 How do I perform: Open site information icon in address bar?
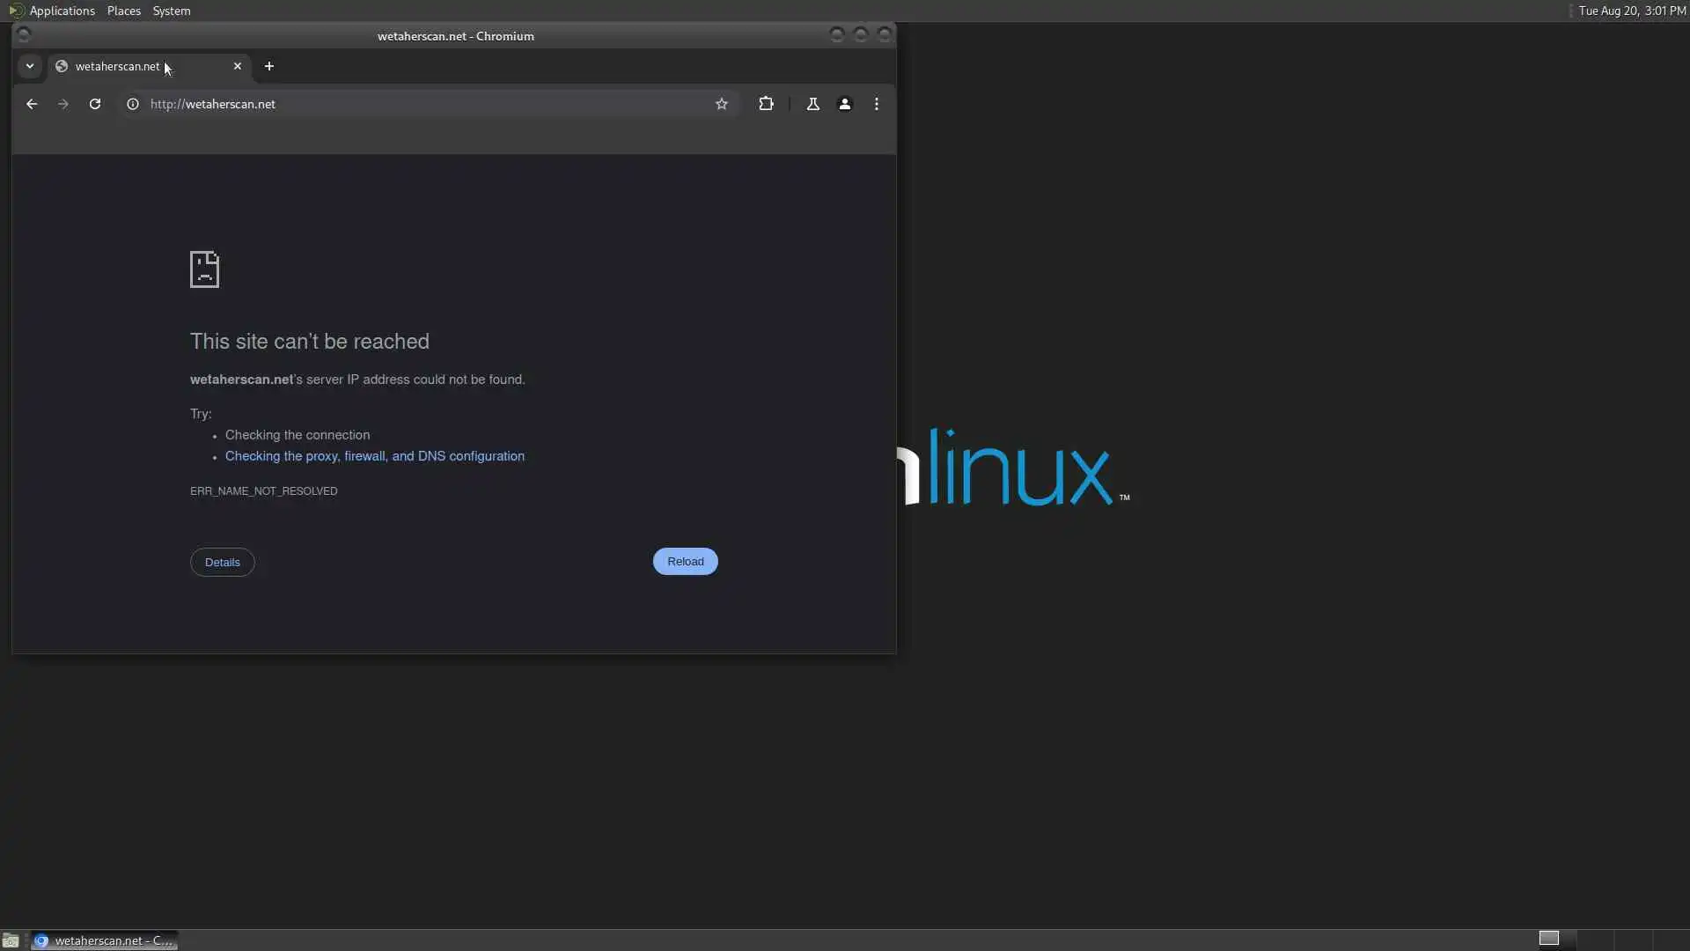click(133, 104)
